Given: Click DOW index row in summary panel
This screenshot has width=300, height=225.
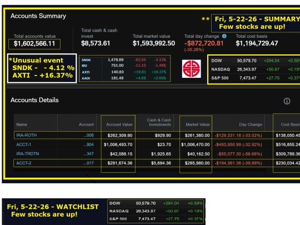Looking at the screenshot, I should (x=256, y=61).
